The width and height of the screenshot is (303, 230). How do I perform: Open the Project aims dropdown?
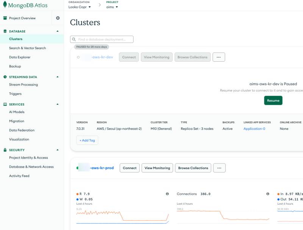112,7
